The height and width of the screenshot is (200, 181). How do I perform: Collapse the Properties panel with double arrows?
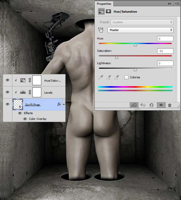(x=170, y=4)
